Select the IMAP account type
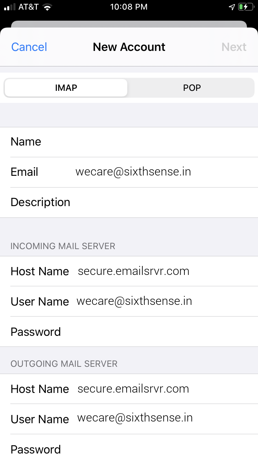This screenshot has width=258, height=459. (66, 88)
